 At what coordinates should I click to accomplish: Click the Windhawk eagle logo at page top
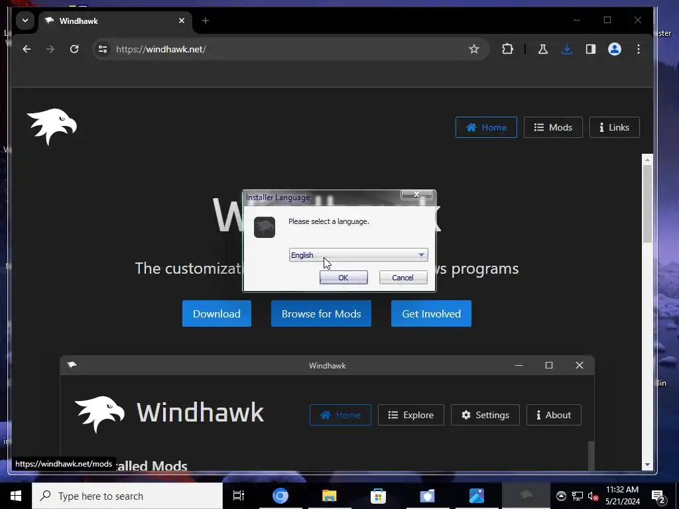click(52, 127)
